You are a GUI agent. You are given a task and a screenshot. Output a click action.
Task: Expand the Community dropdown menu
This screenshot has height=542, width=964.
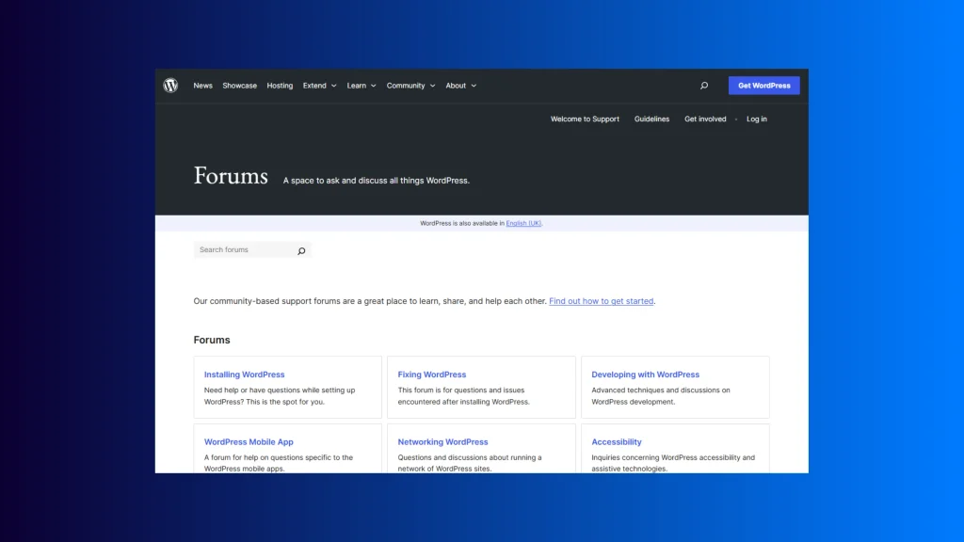pos(410,86)
